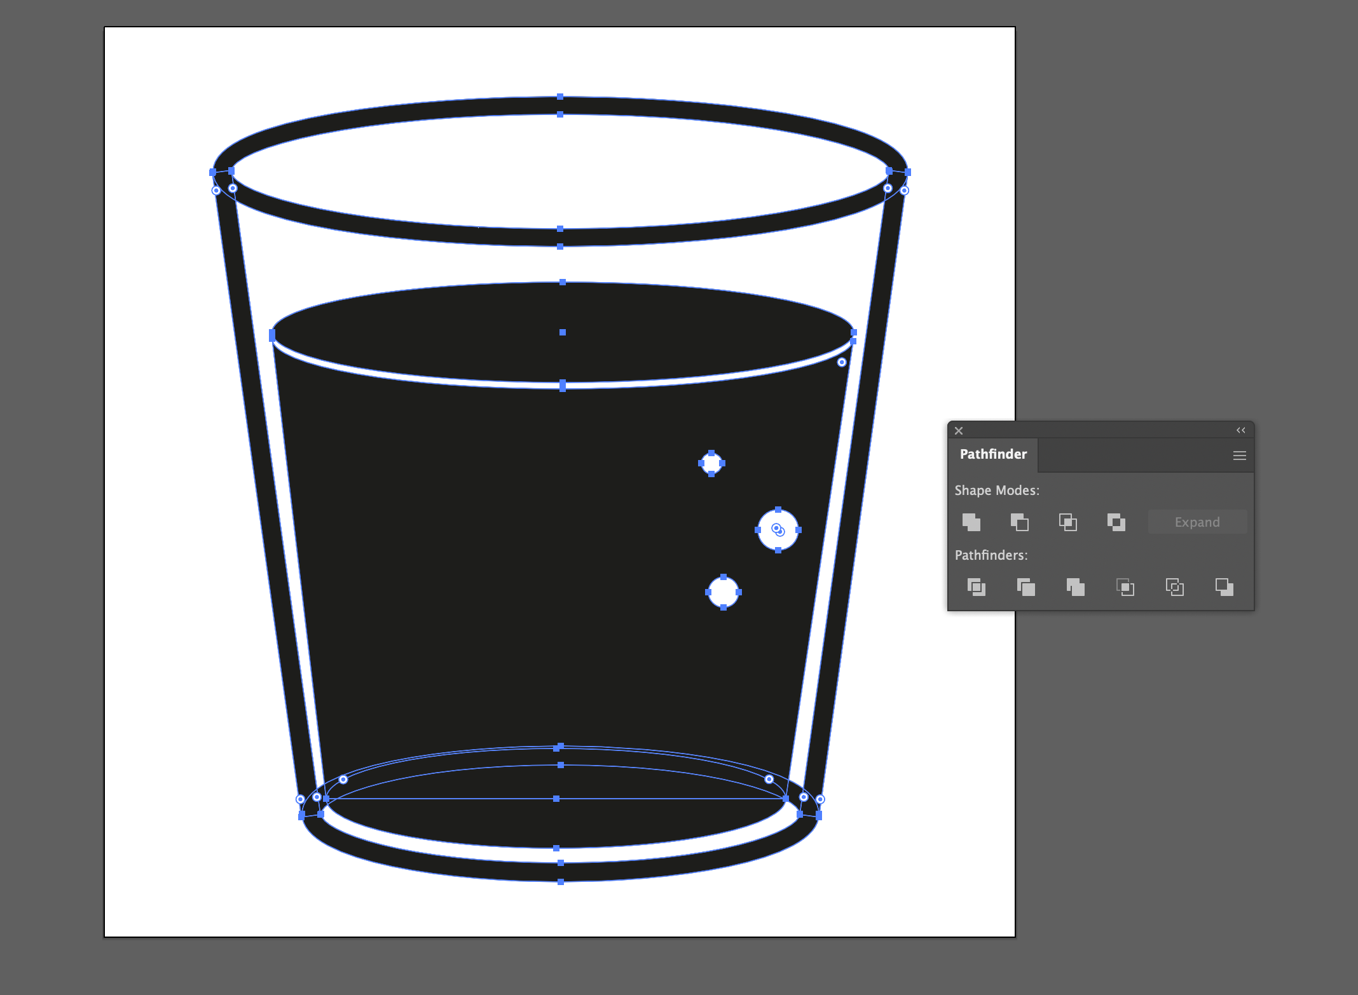The image size is (1358, 995).
Task: Click the Trim pathfinder icon
Action: coord(1026,587)
